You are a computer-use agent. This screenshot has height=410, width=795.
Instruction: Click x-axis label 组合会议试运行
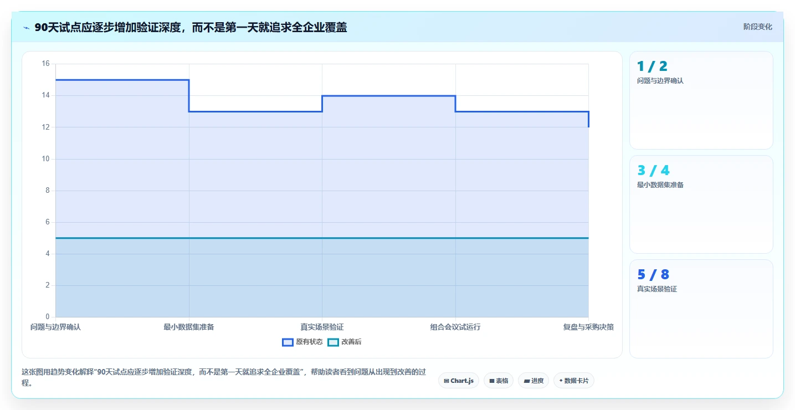click(455, 327)
